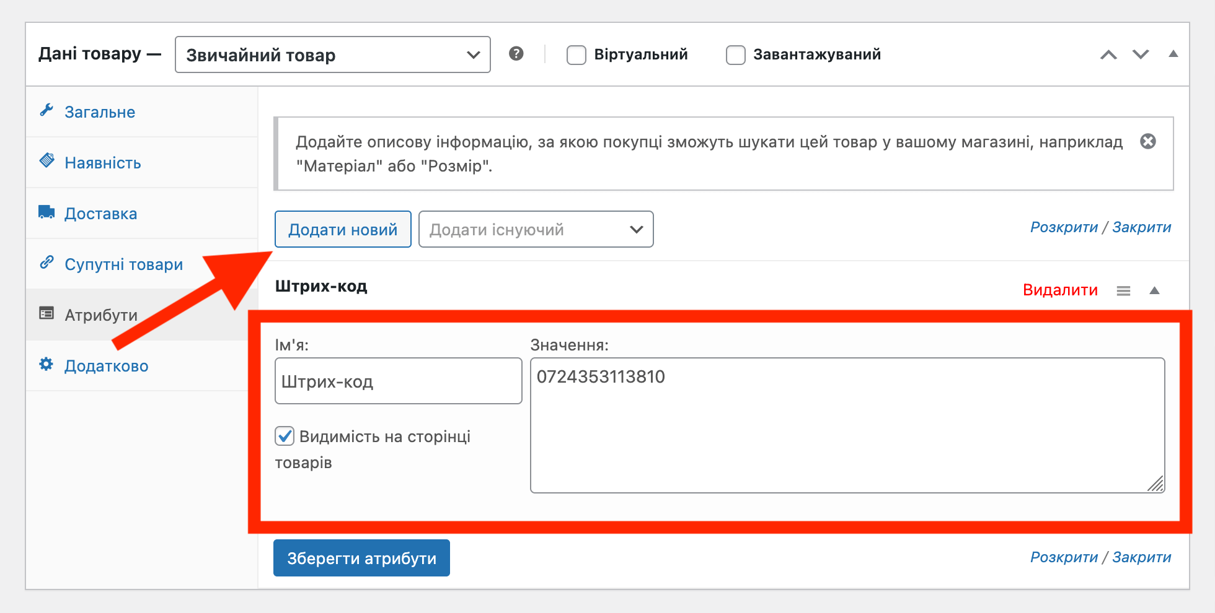Click bottom Розкрити link
The image size is (1215, 613).
point(1064,557)
